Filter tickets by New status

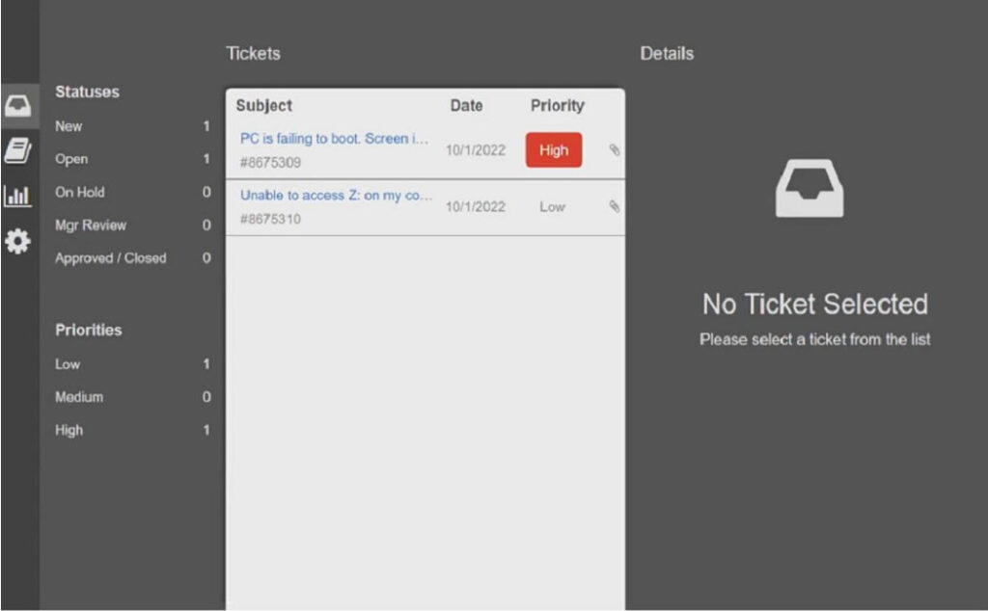tap(69, 126)
